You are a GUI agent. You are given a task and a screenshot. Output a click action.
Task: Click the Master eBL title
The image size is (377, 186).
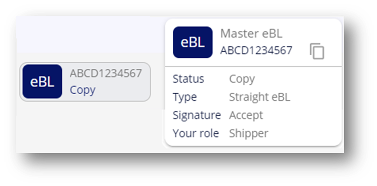click(251, 33)
